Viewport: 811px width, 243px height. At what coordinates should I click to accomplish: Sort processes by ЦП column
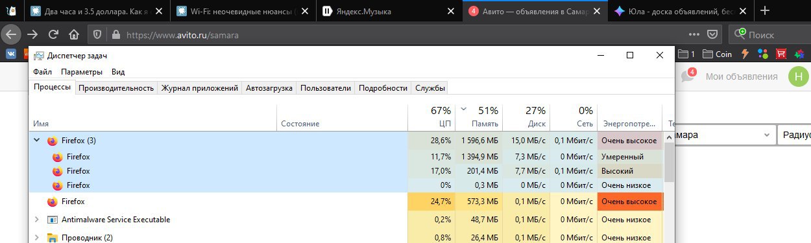[431, 117]
